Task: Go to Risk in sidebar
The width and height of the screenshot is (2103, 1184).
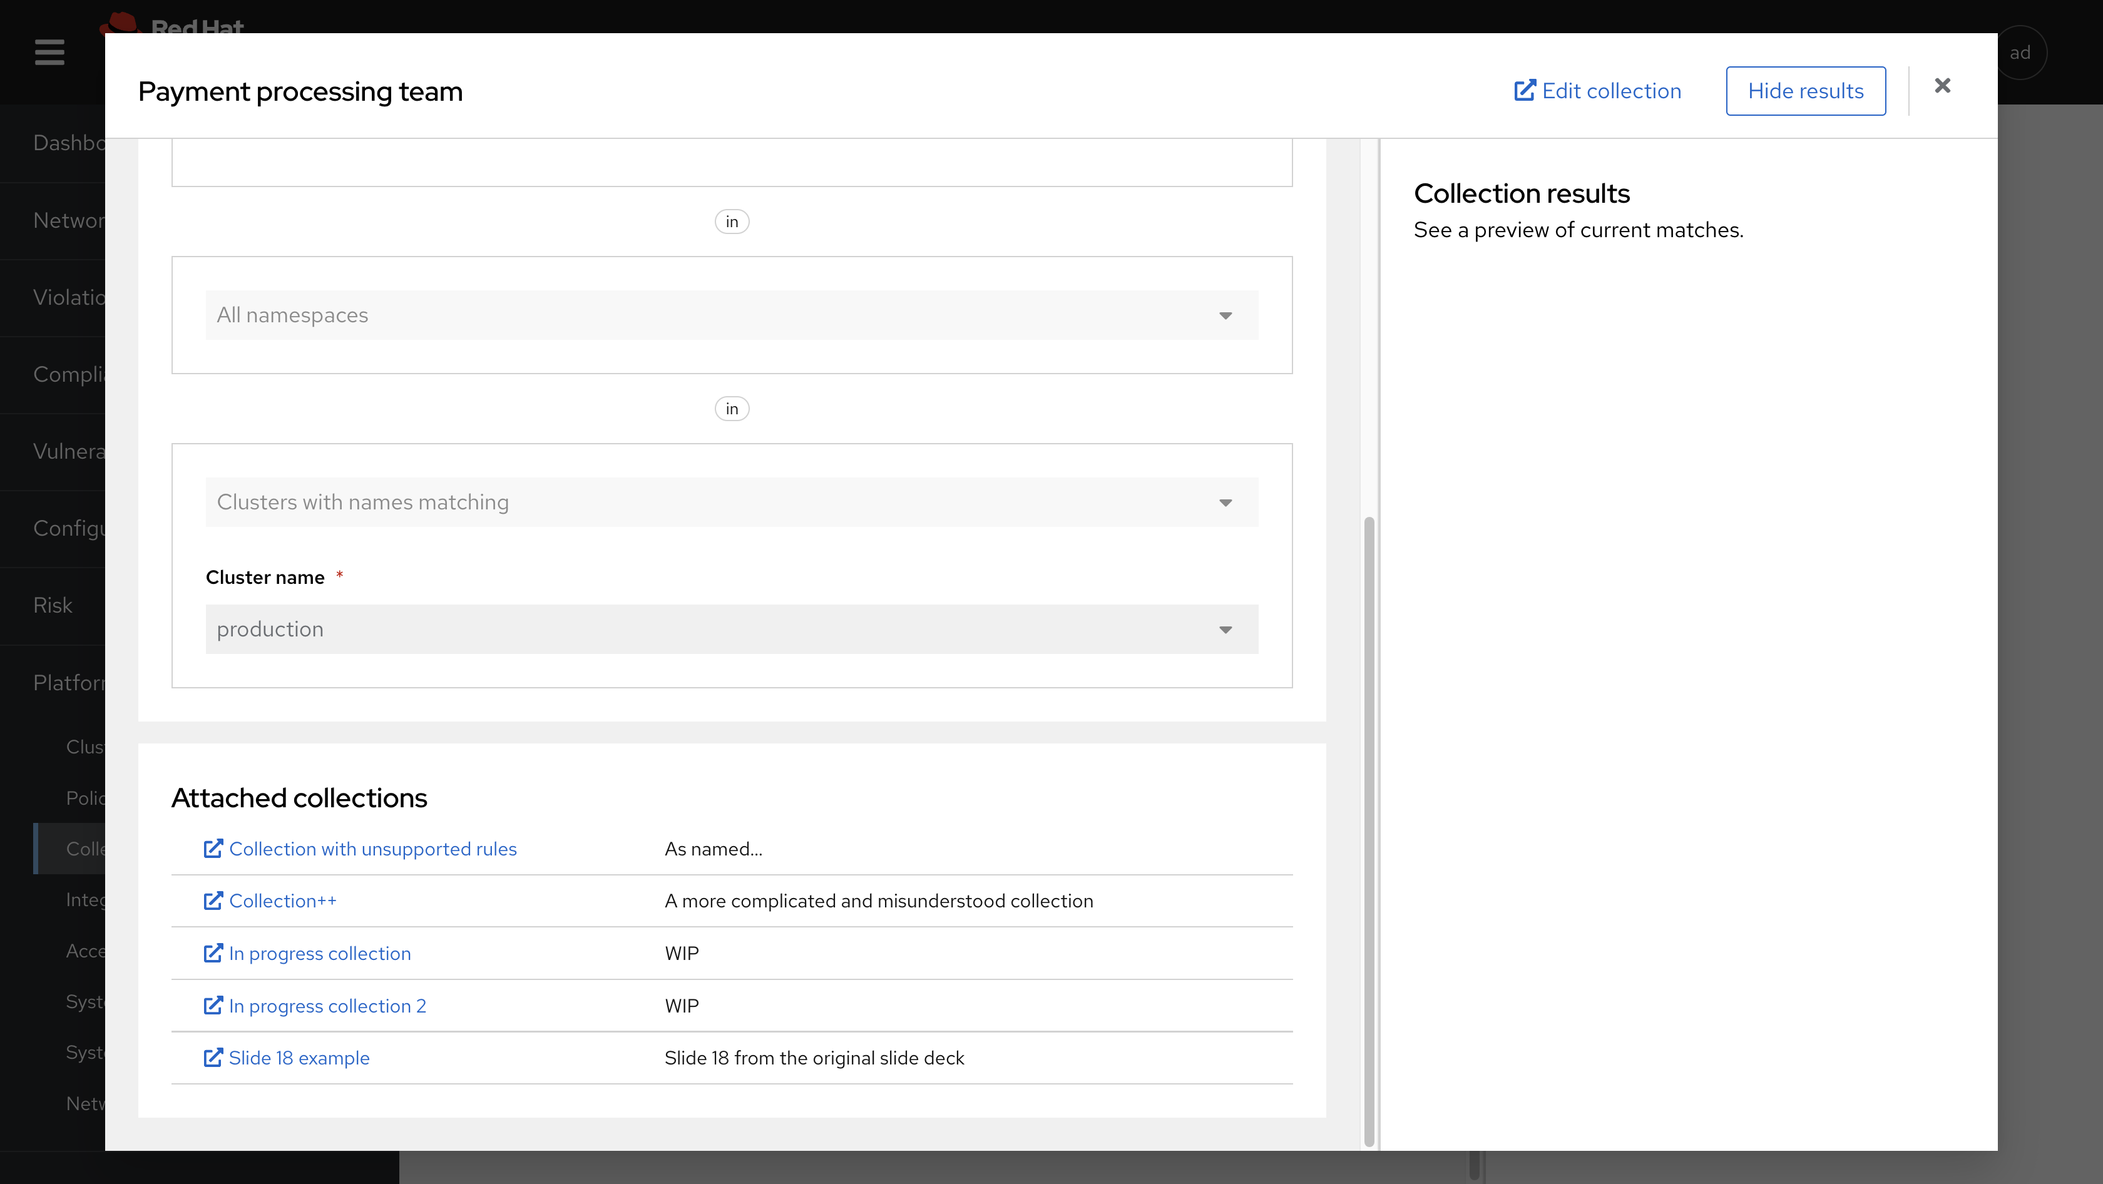Action: pos(53,606)
